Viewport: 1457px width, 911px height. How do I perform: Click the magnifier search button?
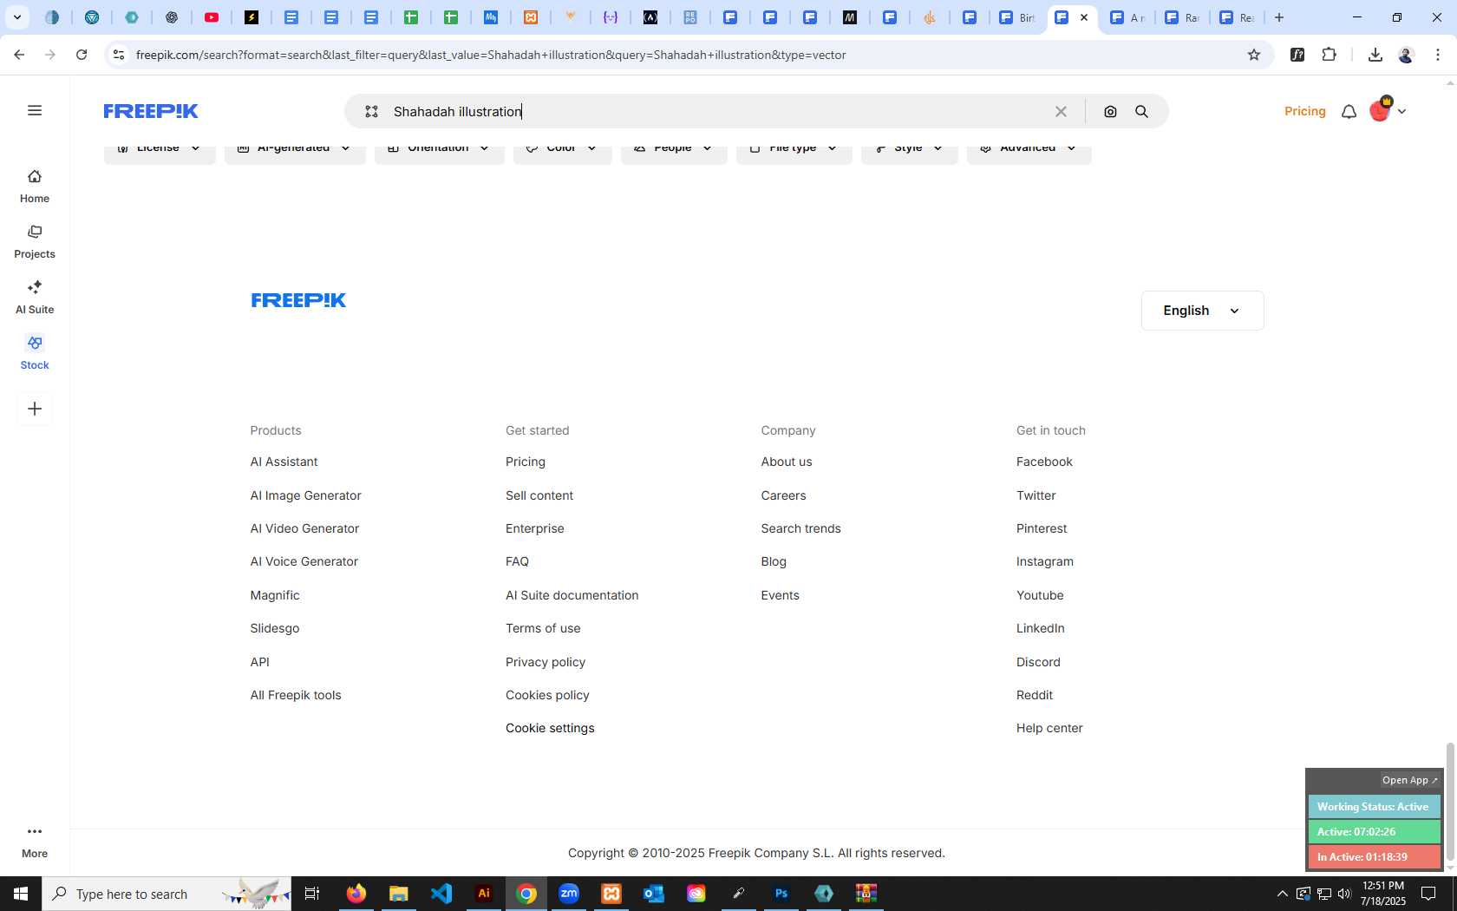tap(1142, 111)
